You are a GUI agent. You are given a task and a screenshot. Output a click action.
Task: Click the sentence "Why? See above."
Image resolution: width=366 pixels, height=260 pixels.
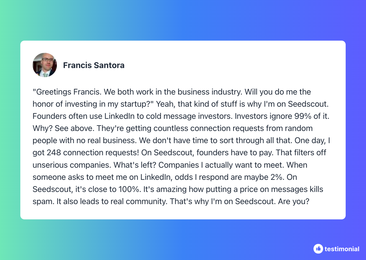(64, 128)
